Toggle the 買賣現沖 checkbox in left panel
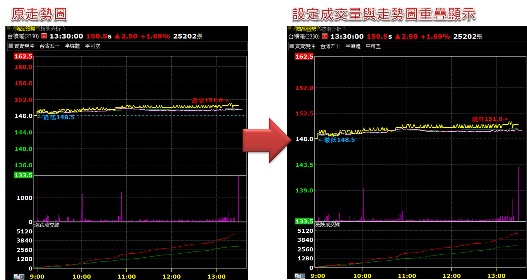The image size is (527, 280). pos(11,46)
